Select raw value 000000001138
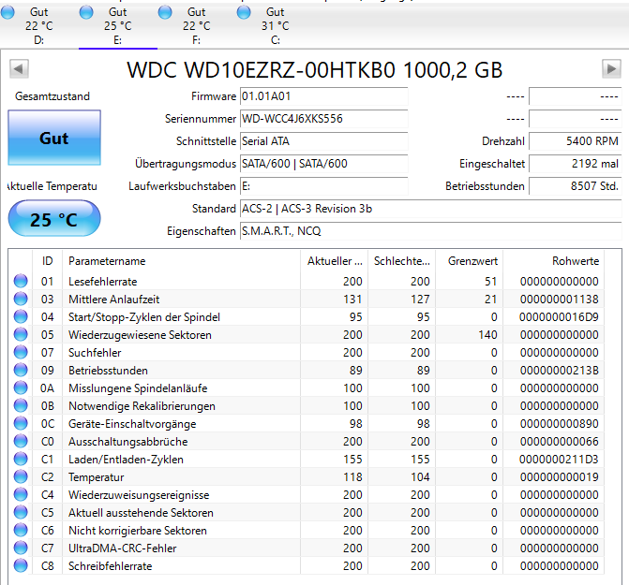This screenshot has height=585, width=629. [x=560, y=300]
